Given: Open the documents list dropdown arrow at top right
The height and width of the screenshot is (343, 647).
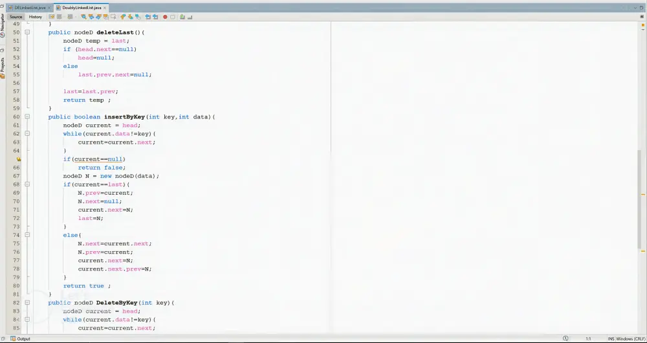Looking at the screenshot, I should pos(635,8).
